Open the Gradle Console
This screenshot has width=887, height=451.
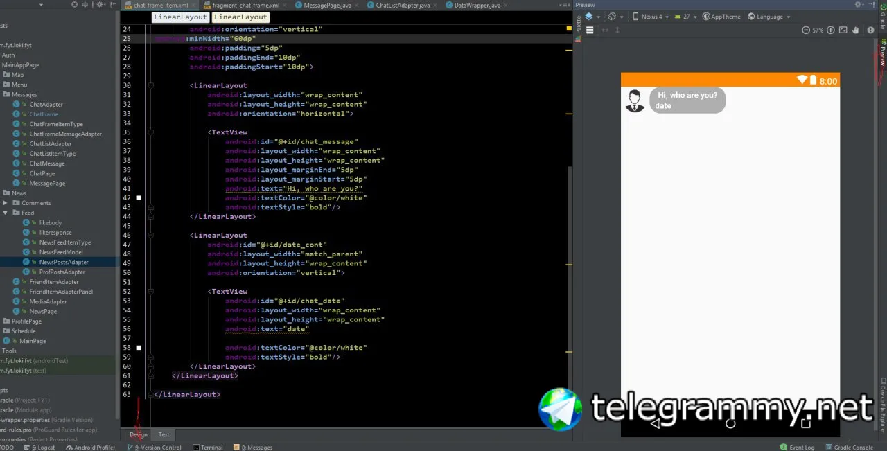(848, 448)
